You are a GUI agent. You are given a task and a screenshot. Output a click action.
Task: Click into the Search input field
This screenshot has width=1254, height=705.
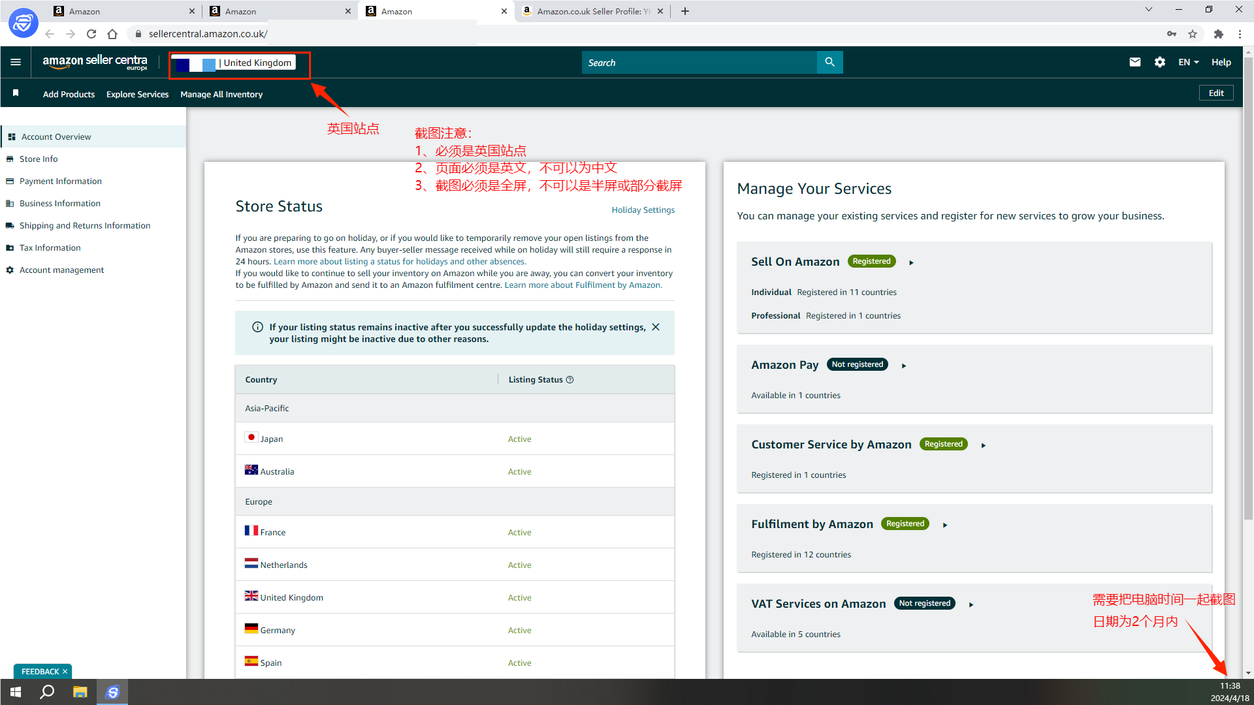(x=699, y=63)
